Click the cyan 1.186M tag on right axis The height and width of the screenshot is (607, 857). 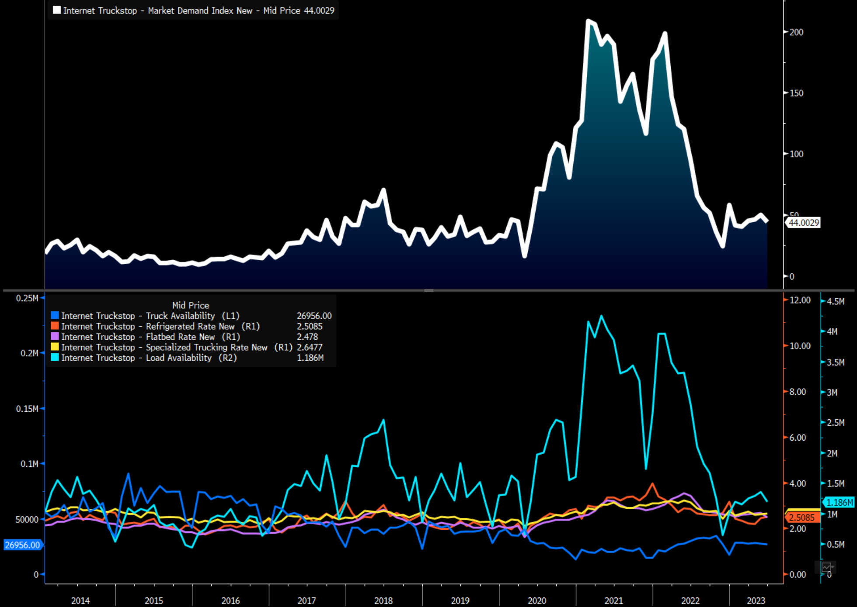[838, 502]
